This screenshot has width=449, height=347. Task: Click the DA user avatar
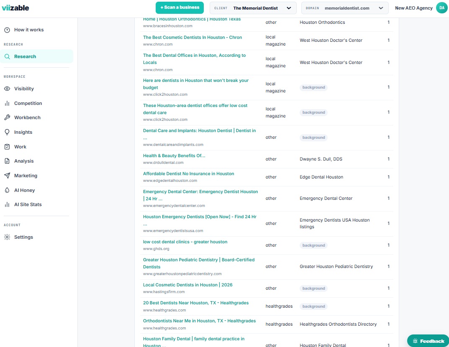click(x=442, y=8)
